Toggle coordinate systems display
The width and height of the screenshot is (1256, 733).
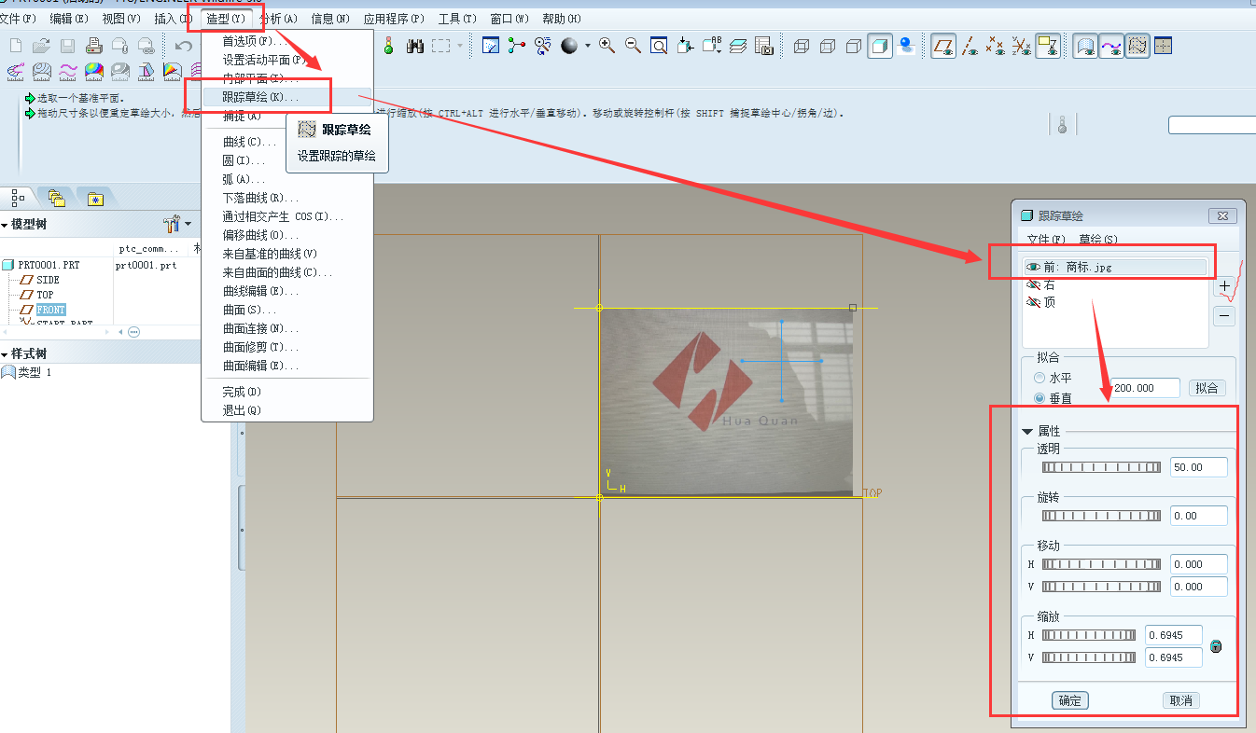[1022, 46]
